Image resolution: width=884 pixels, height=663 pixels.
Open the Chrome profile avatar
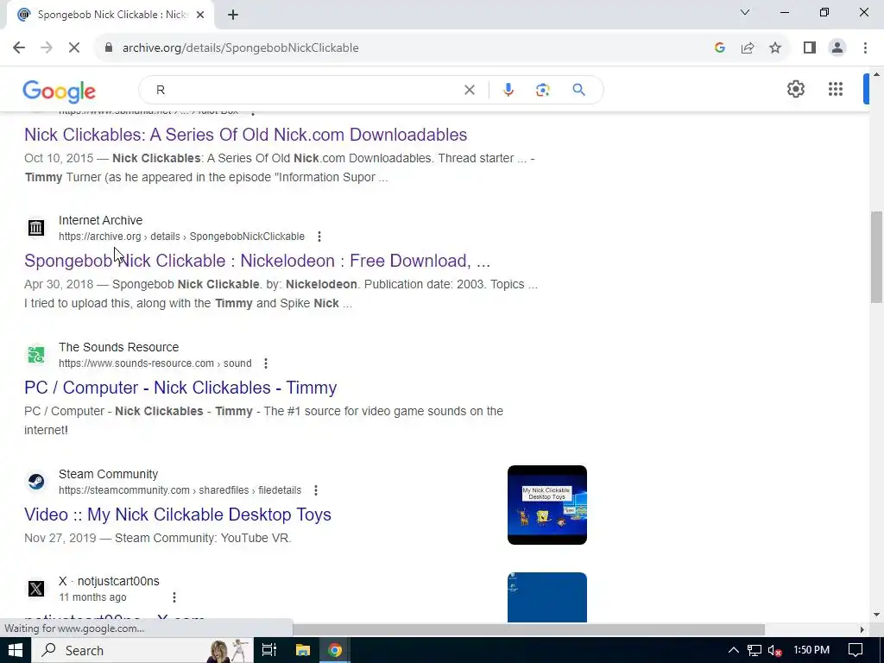[x=837, y=48]
